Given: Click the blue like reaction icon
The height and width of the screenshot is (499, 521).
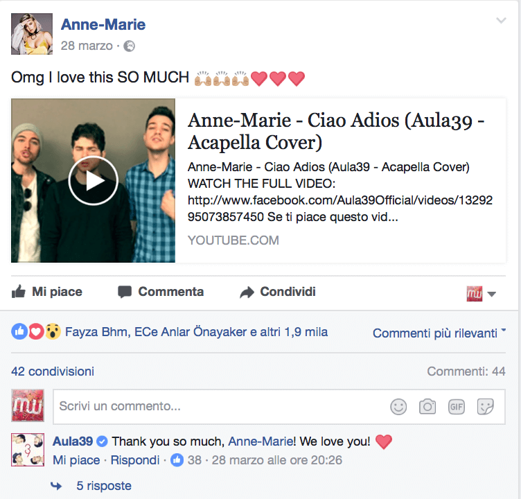Looking at the screenshot, I should 19,331.
